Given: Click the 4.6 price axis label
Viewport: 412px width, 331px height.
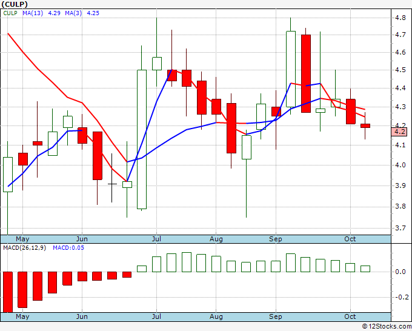Looking at the screenshot, I should (400, 52).
